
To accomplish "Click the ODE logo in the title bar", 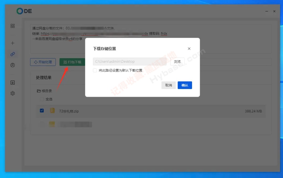I will (24, 11).
